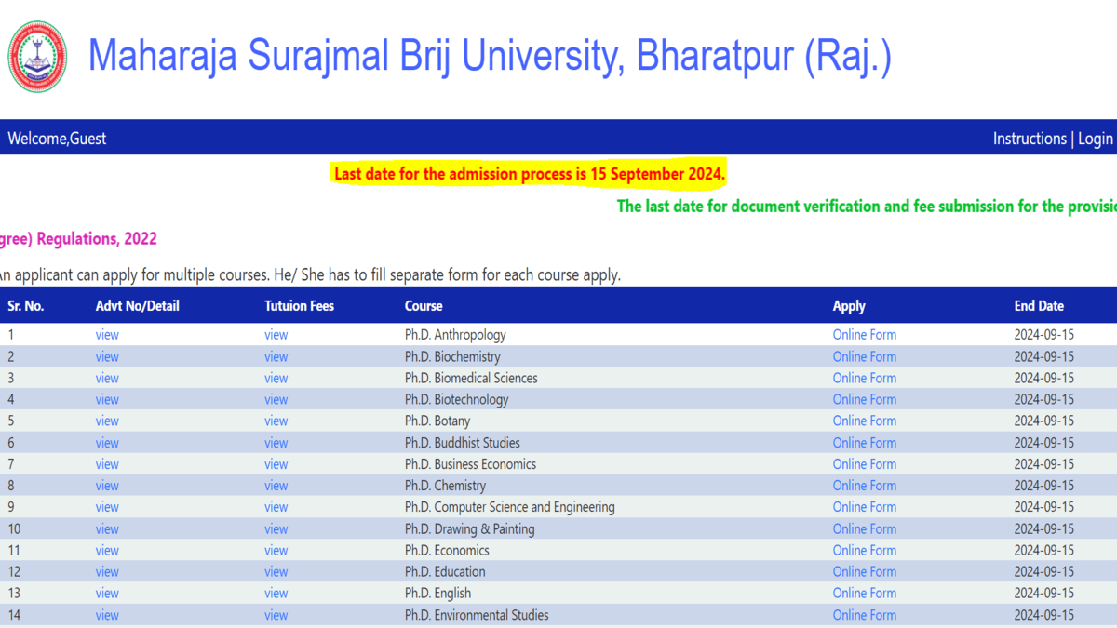Open Online Form for Computer Science and Engineering
1117x628 pixels.
865,507
